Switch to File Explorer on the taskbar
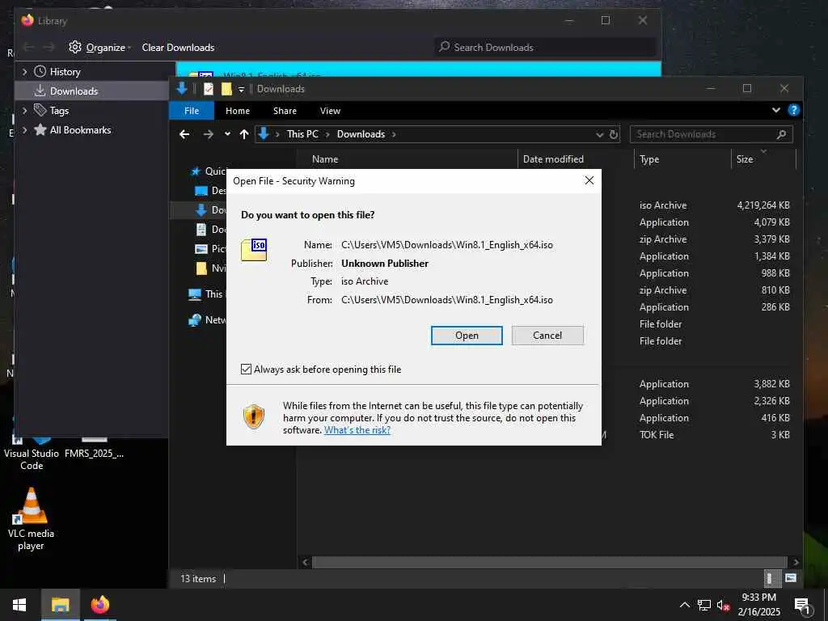 pyautogui.click(x=60, y=605)
